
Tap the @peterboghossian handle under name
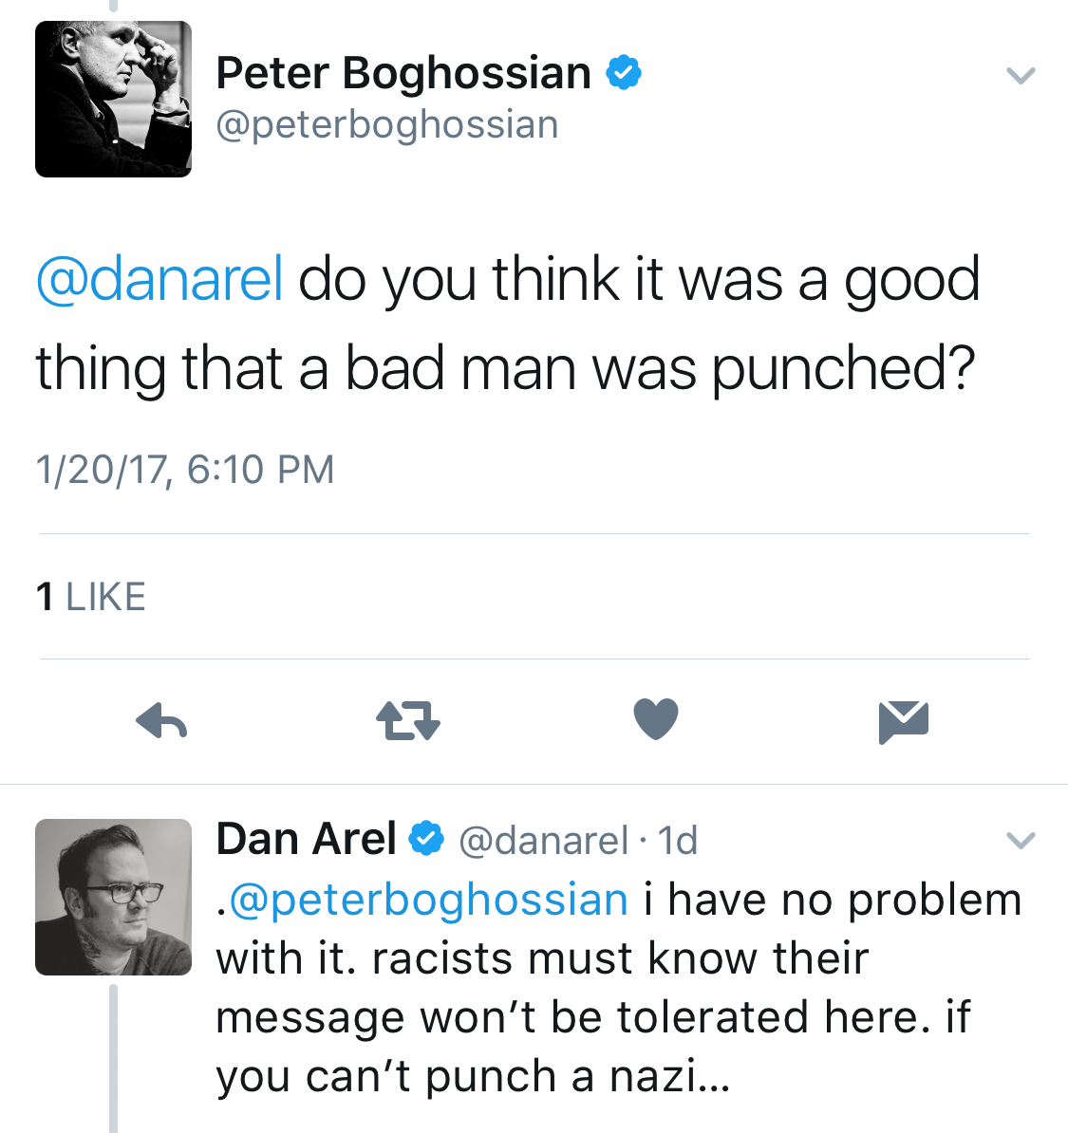[x=387, y=125]
